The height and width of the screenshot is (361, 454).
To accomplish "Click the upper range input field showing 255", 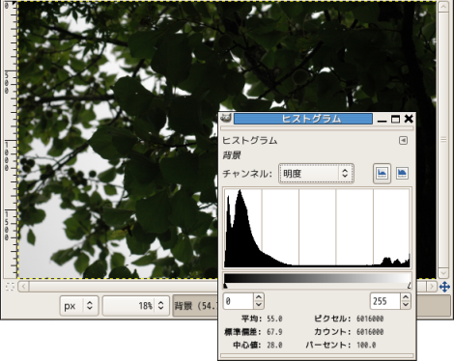I will click(385, 301).
